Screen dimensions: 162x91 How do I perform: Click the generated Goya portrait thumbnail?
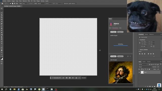point(121,72)
